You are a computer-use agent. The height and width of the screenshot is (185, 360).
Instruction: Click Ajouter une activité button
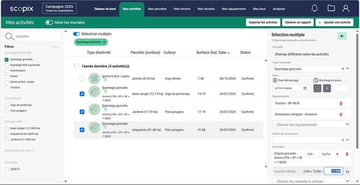tap(334, 22)
